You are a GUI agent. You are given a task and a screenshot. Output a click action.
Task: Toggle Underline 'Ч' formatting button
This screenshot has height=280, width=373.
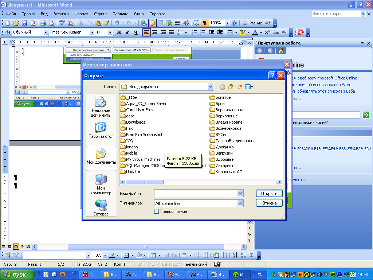[x=136, y=32]
